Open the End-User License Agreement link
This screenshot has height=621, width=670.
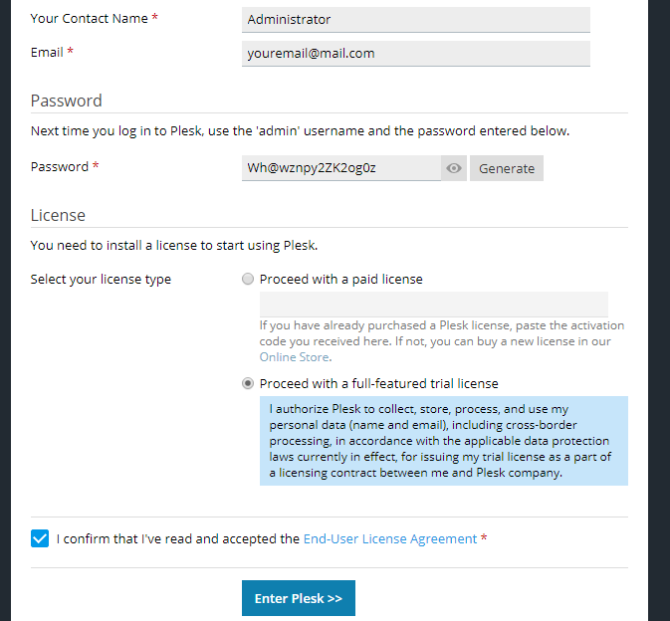coord(390,538)
